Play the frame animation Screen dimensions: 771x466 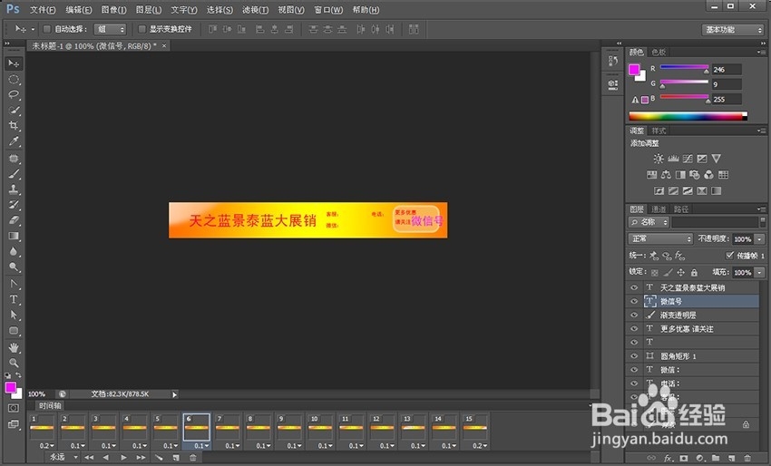(123, 458)
